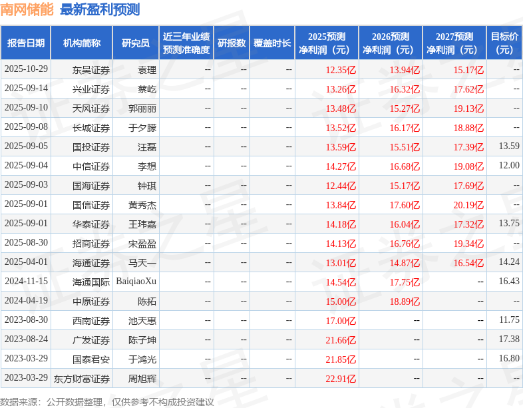Click the 目标价 column header
Image resolution: width=523 pixels, height=408 pixels.
[x=504, y=43]
